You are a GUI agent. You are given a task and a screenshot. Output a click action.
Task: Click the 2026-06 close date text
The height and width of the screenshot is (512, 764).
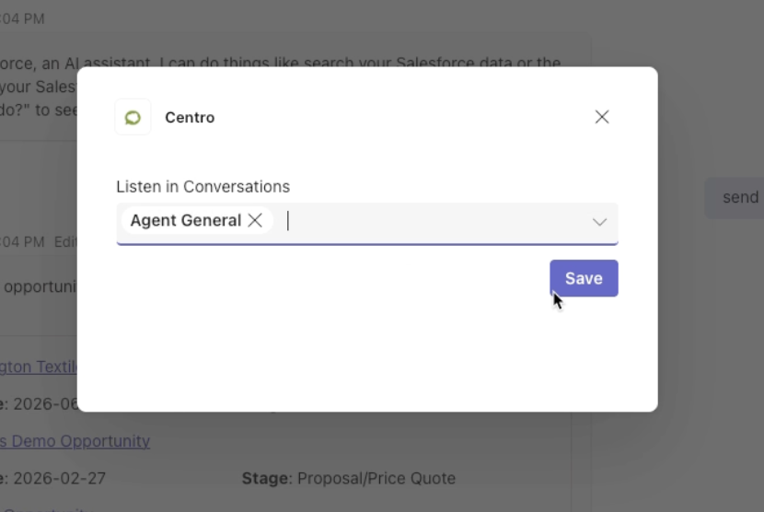[x=45, y=404]
